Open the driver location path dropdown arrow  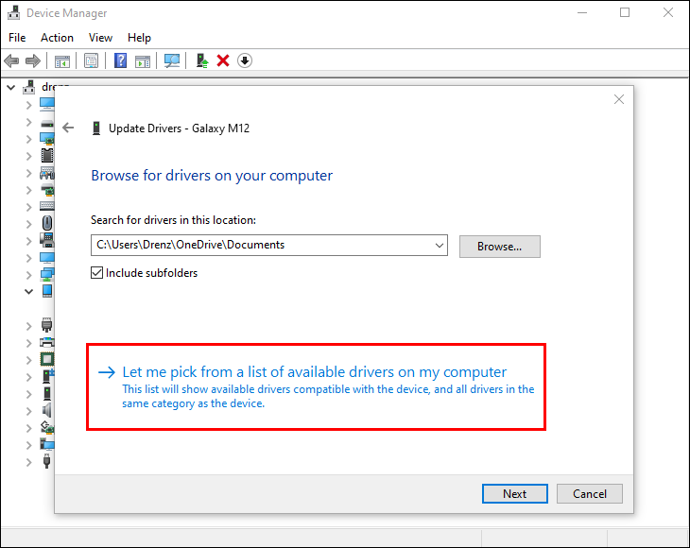439,246
